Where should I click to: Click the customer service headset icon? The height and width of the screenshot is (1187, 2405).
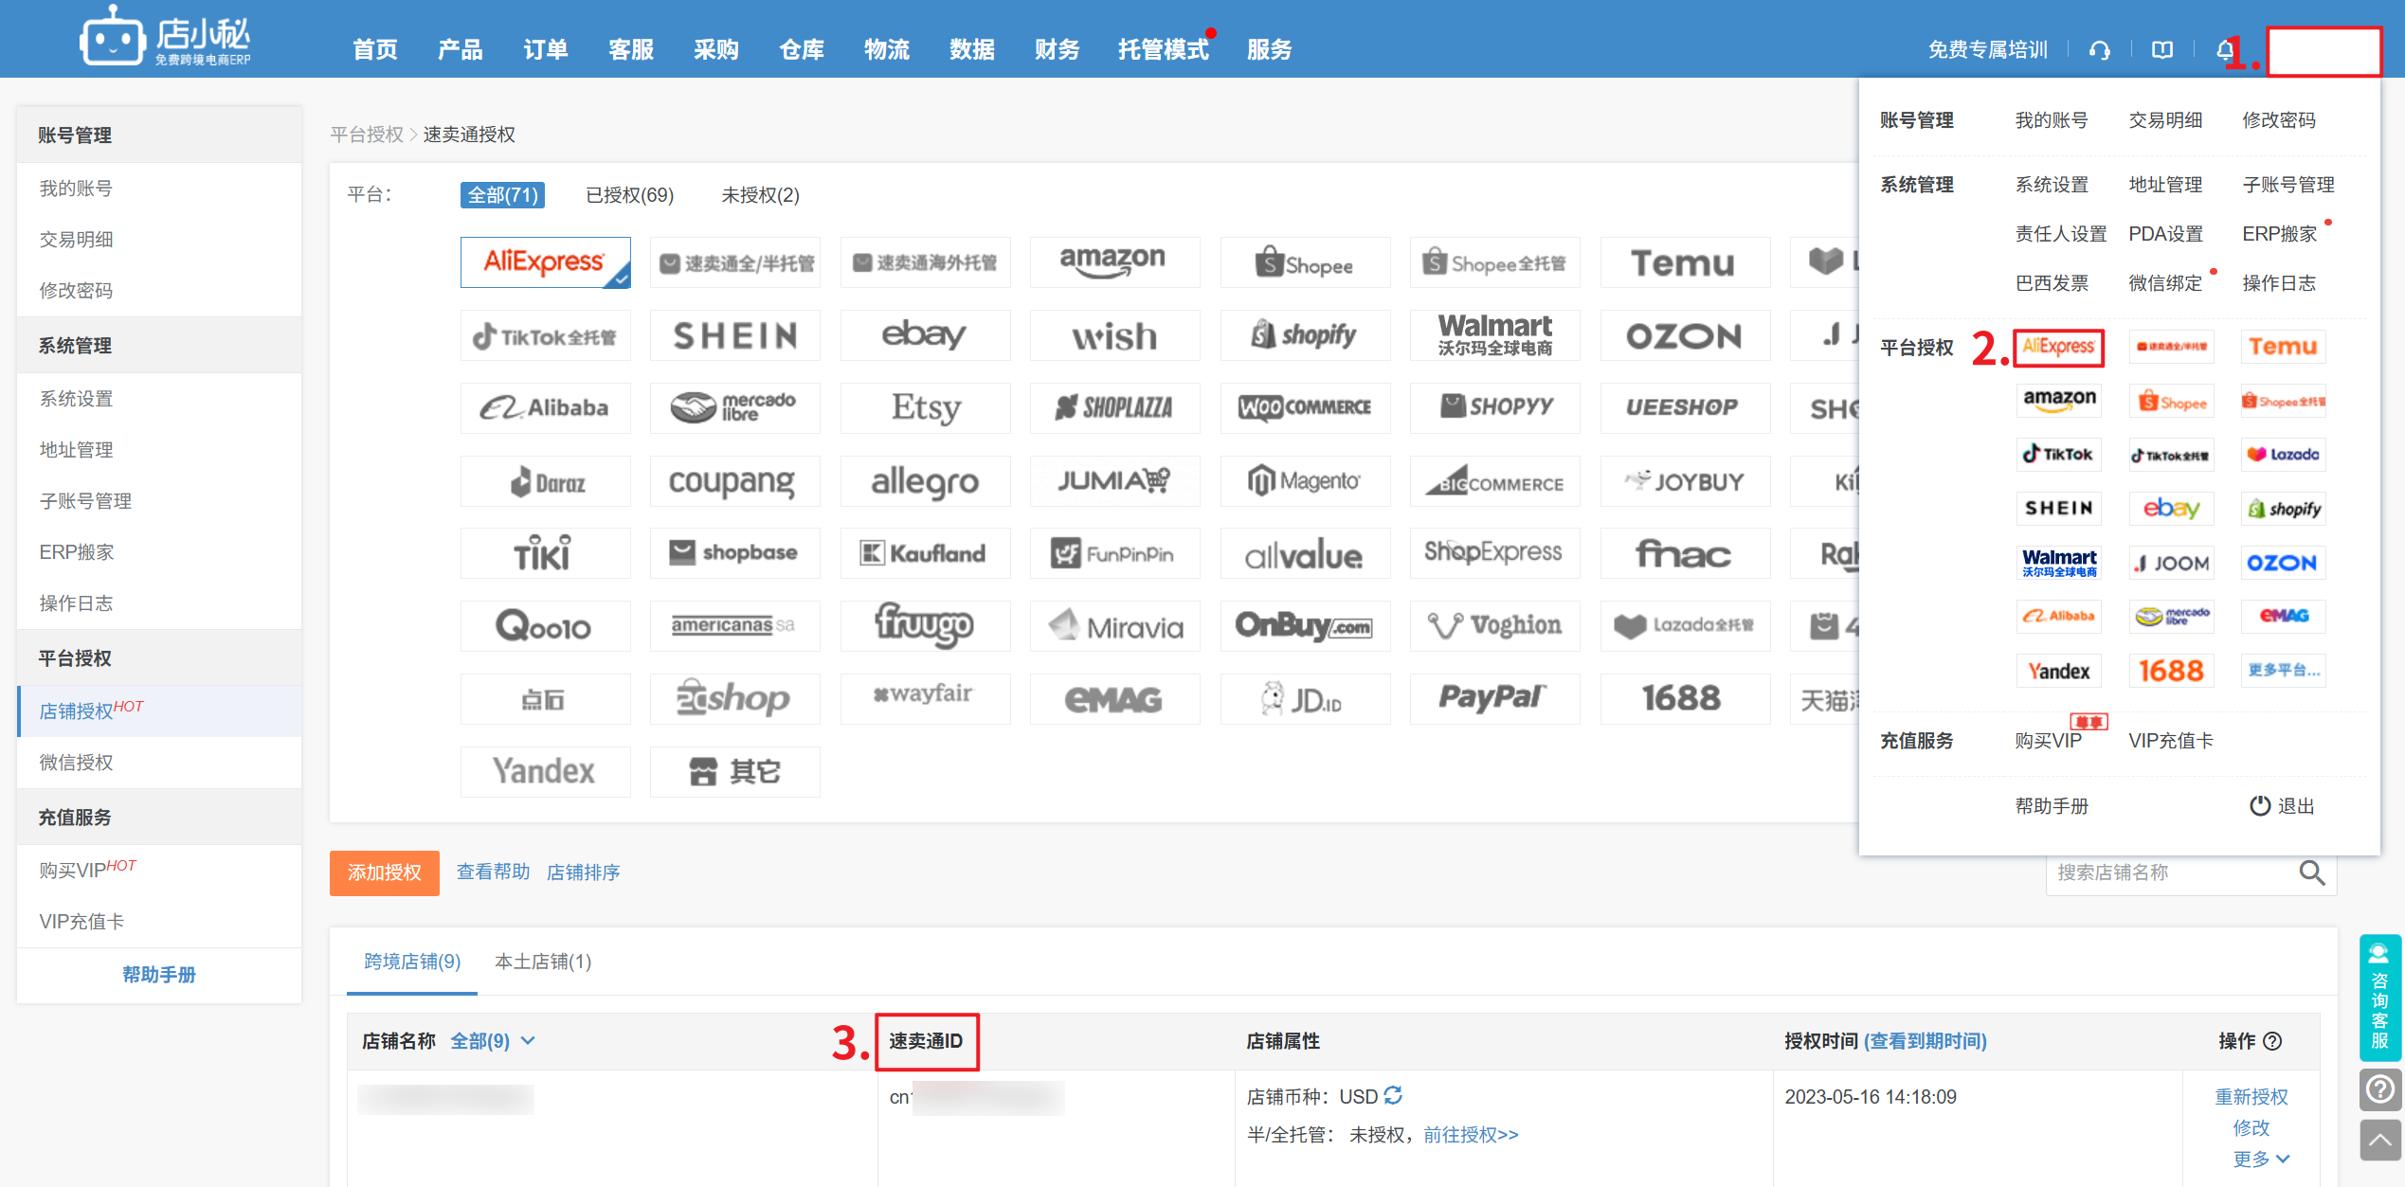click(2099, 50)
